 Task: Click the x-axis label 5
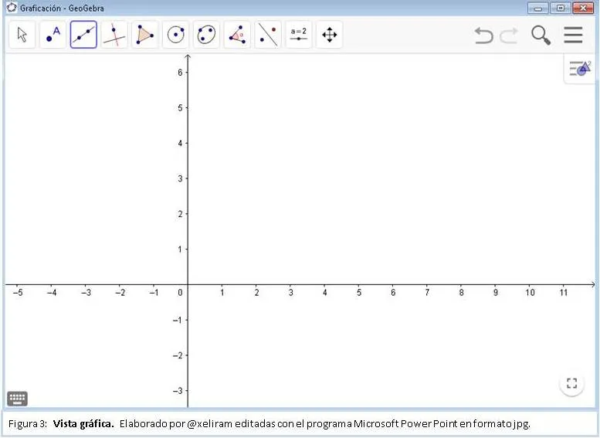(359, 293)
